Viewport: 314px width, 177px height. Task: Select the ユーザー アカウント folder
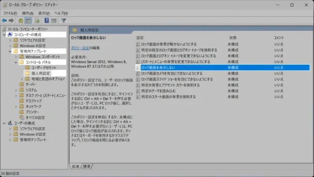tap(44, 68)
